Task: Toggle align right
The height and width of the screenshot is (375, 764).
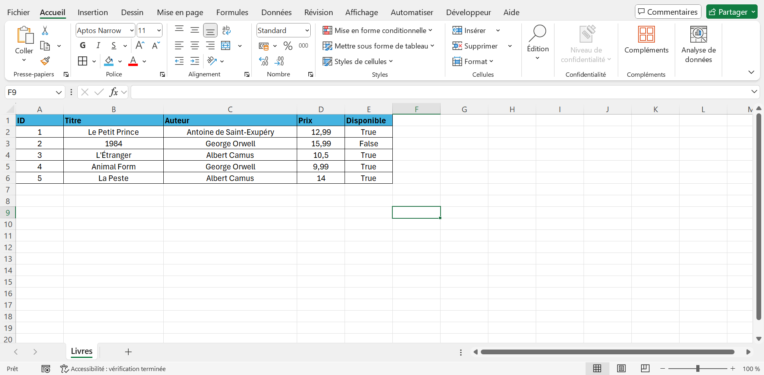Action: click(x=210, y=46)
